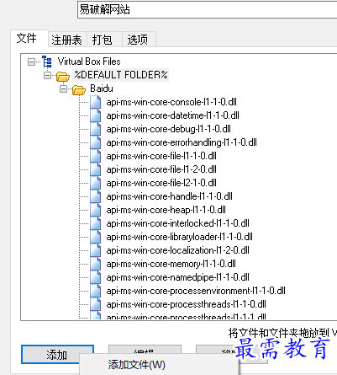Select api-ms-win-core-file-l2-1-0.dll file name
The width and height of the screenshot is (337, 375).
[x=161, y=183]
